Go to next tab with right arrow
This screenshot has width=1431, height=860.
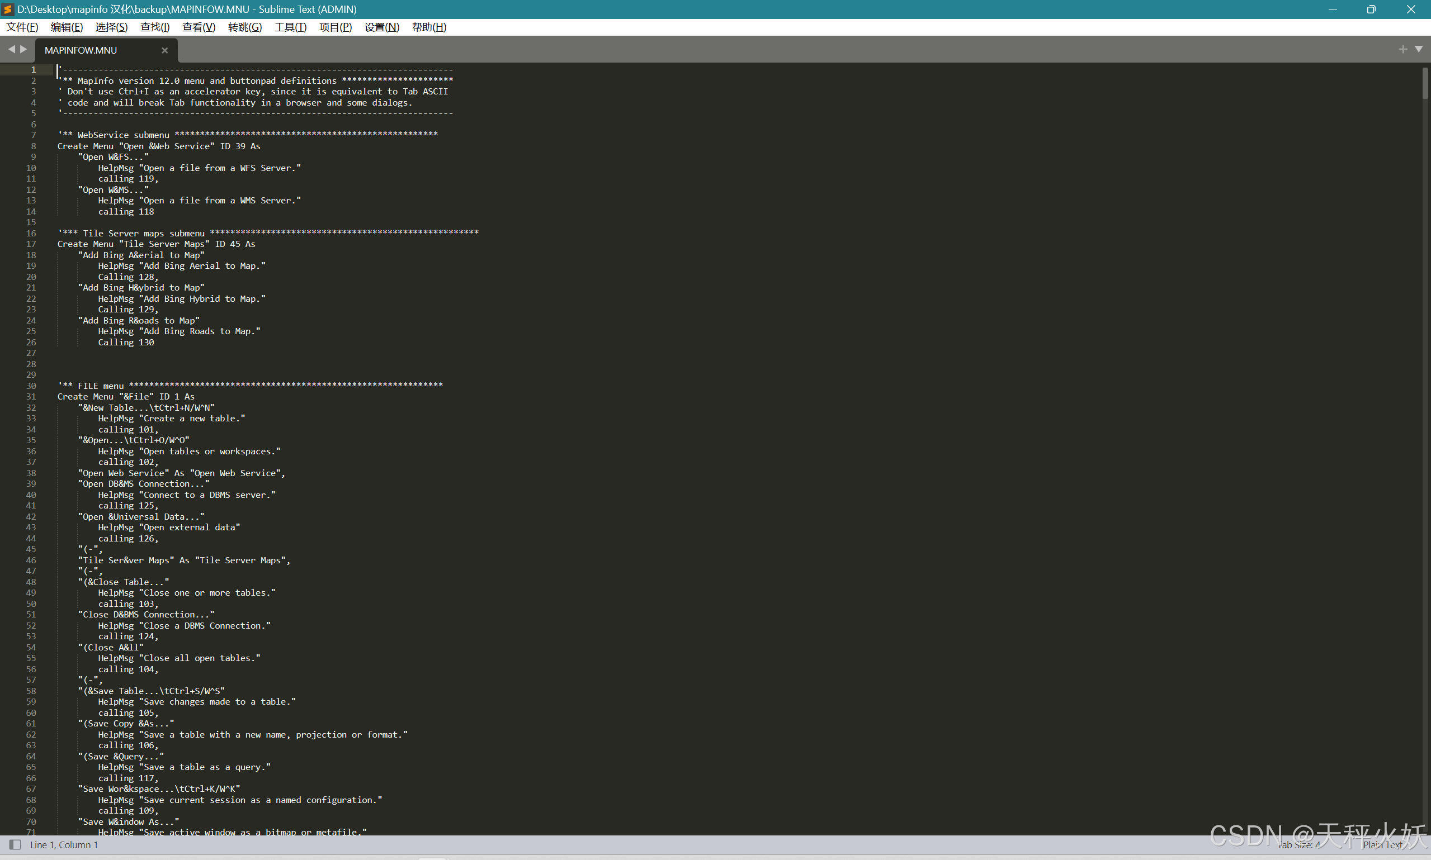coord(24,49)
